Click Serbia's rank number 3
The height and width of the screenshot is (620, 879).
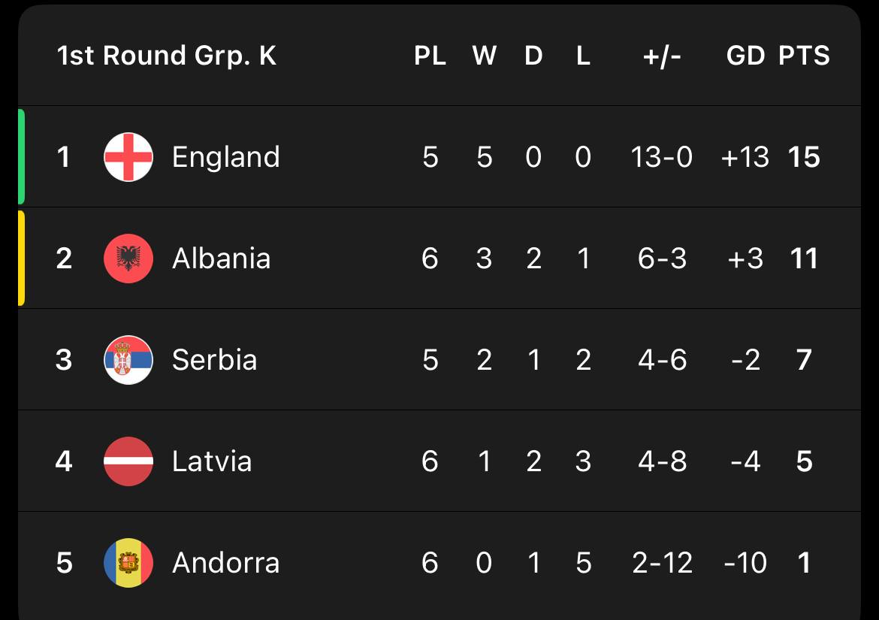click(64, 360)
